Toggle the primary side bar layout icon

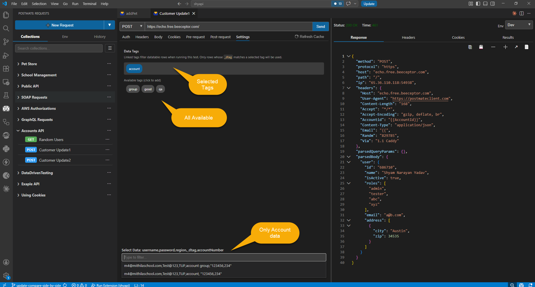click(478, 4)
